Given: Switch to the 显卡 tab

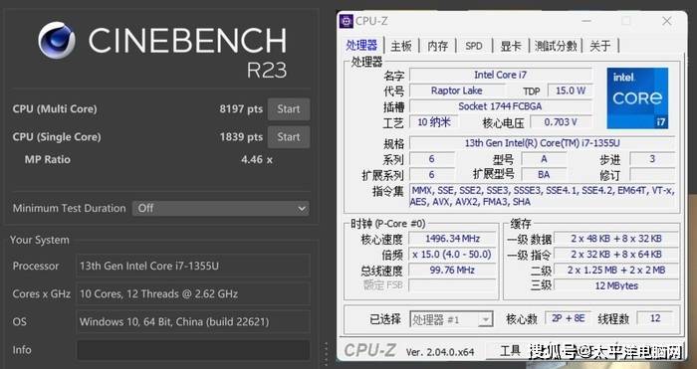Looking at the screenshot, I should tap(511, 46).
